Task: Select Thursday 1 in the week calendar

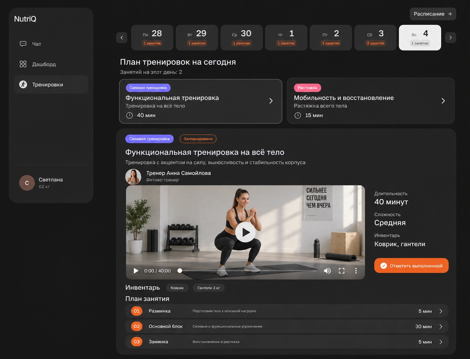Action: pyautogui.click(x=286, y=38)
